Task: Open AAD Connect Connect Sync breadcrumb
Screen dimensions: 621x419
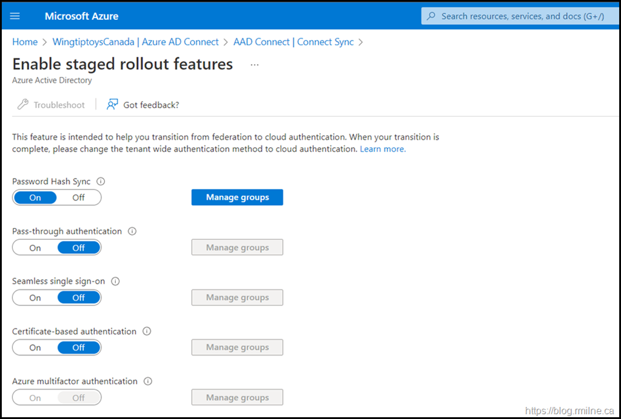Action: [x=294, y=42]
